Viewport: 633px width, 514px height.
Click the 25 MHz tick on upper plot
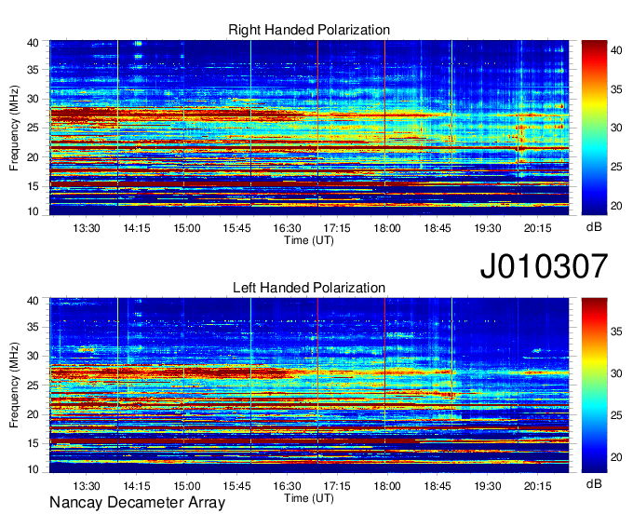pos(33,128)
